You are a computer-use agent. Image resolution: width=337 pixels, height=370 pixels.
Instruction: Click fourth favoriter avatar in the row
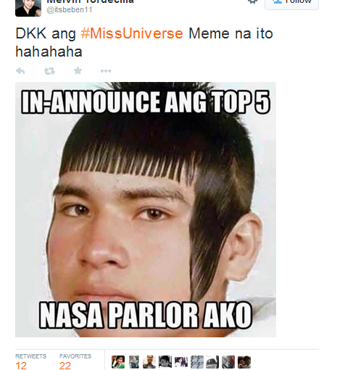tap(165, 362)
